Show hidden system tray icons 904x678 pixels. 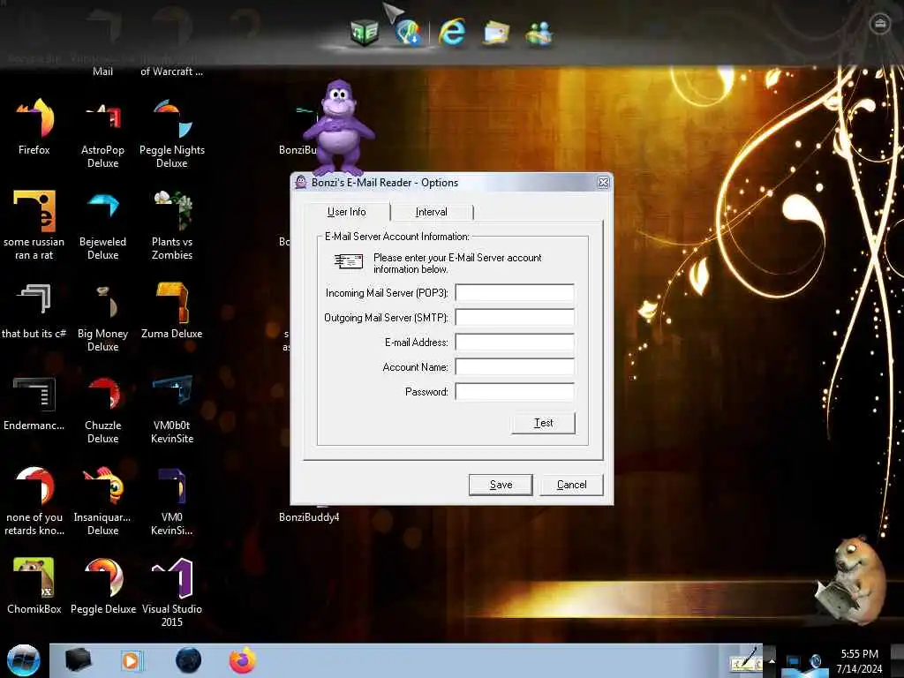point(772,661)
